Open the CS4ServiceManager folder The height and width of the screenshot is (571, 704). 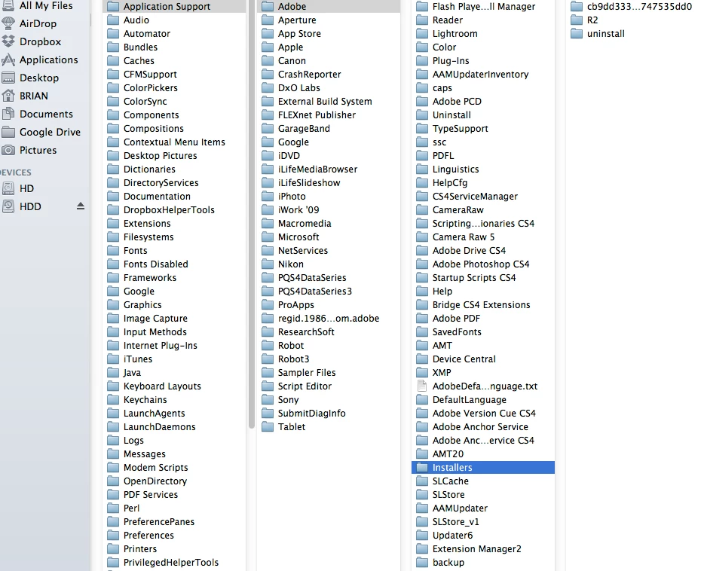click(483, 197)
